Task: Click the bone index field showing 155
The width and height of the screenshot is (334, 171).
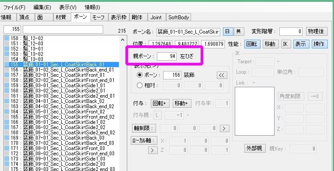Action: click(x=12, y=29)
